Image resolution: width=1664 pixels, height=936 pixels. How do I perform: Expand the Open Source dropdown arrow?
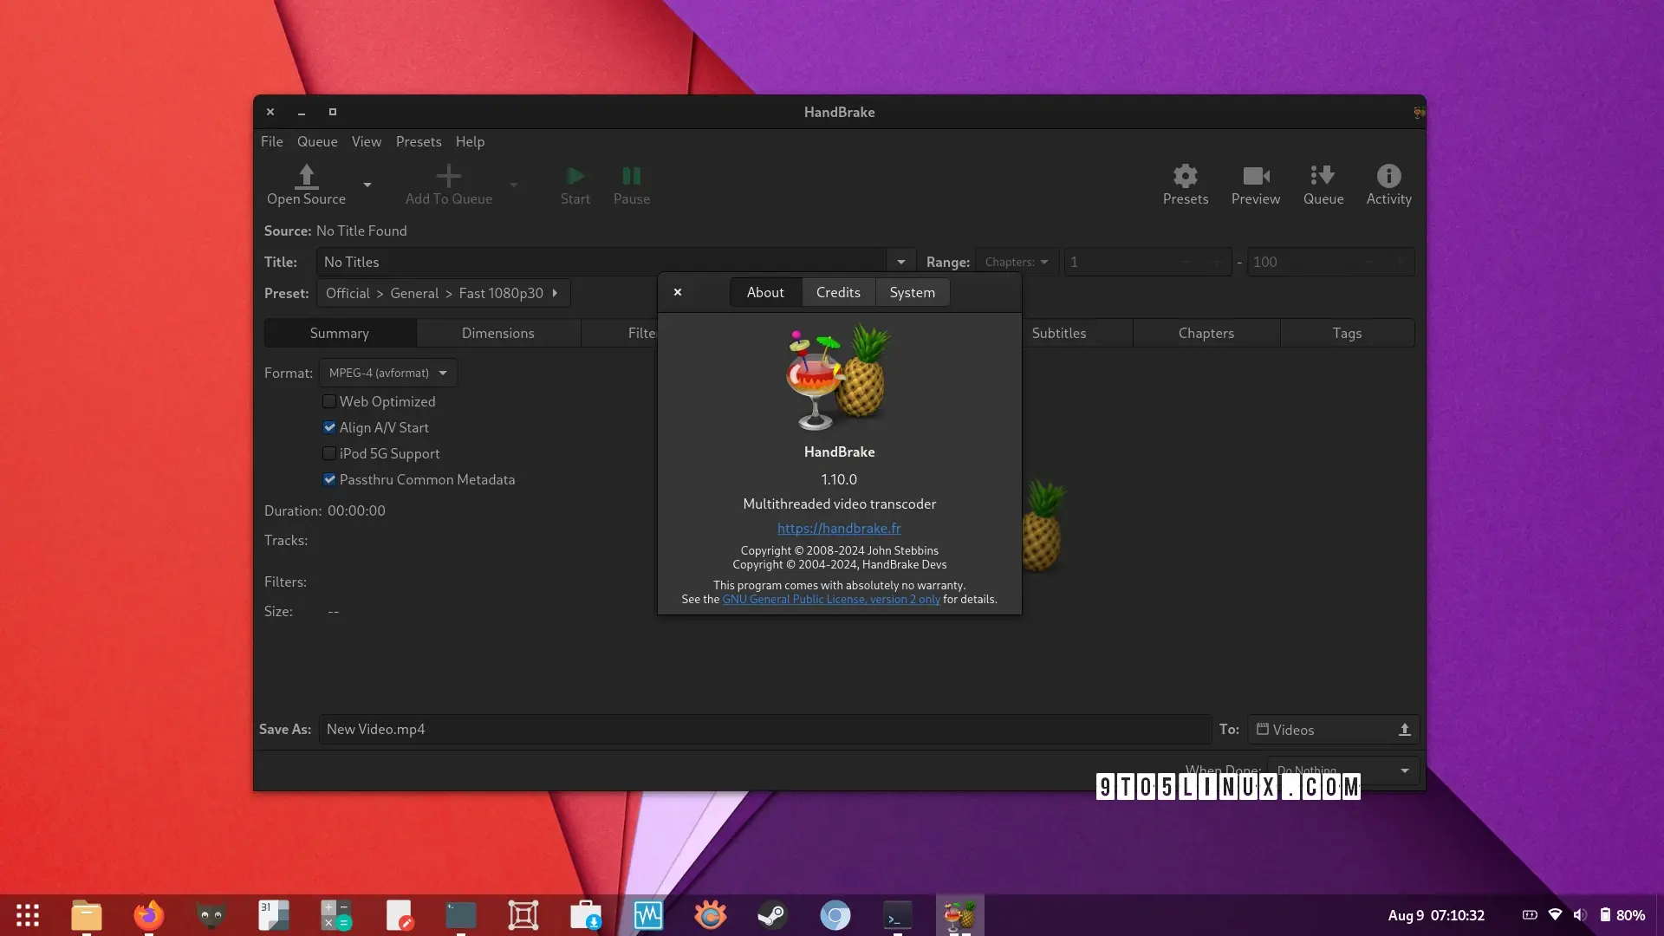(367, 185)
